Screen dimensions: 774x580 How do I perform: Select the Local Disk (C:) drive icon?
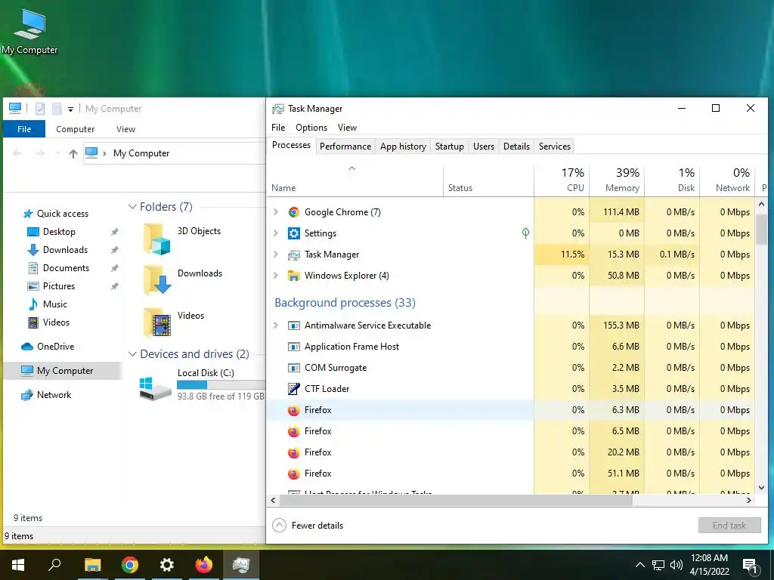(155, 387)
